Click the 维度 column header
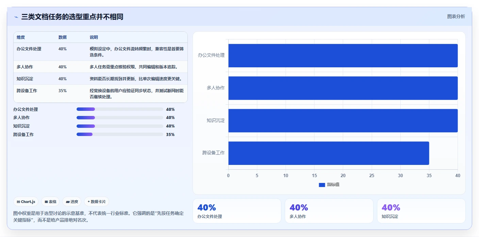479x237 pixels. 21,37
